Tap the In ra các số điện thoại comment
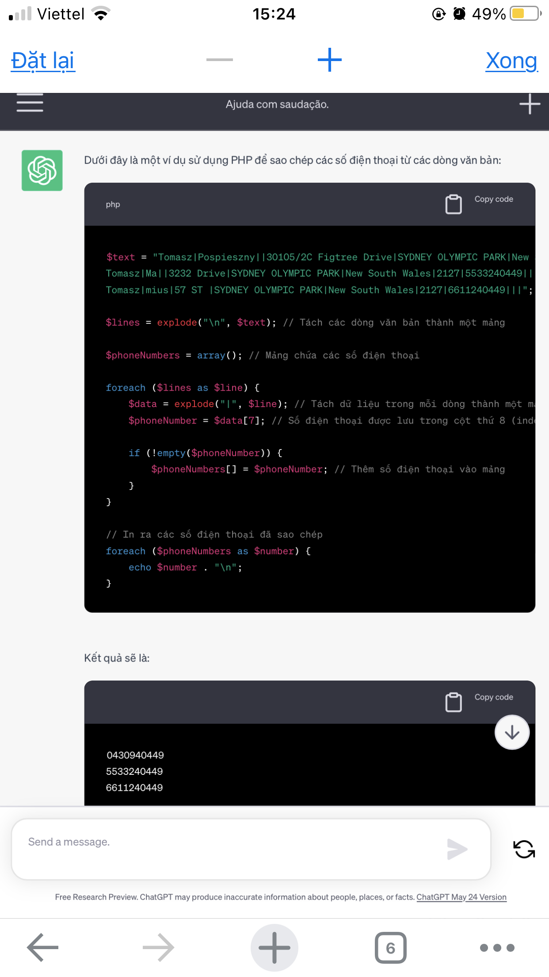 click(214, 535)
